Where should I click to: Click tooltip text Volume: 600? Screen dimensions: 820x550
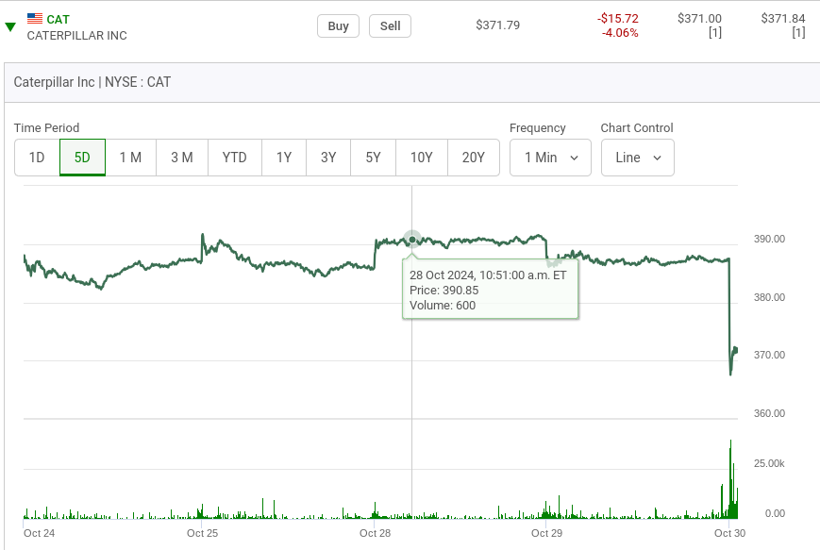(x=443, y=306)
